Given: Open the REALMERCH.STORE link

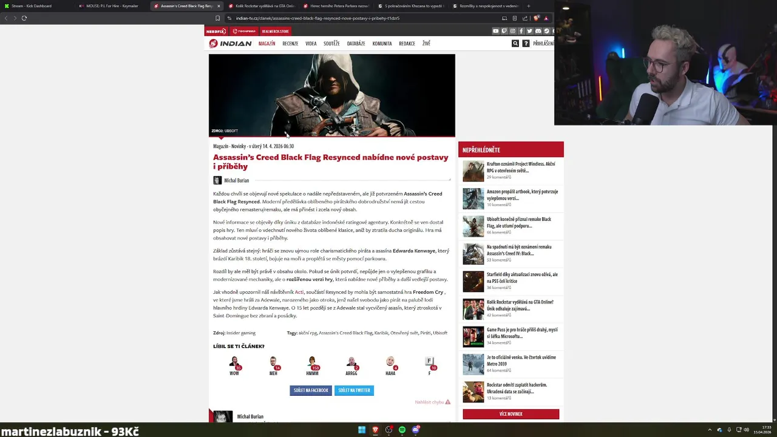Looking at the screenshot, I should coord(276,31).
